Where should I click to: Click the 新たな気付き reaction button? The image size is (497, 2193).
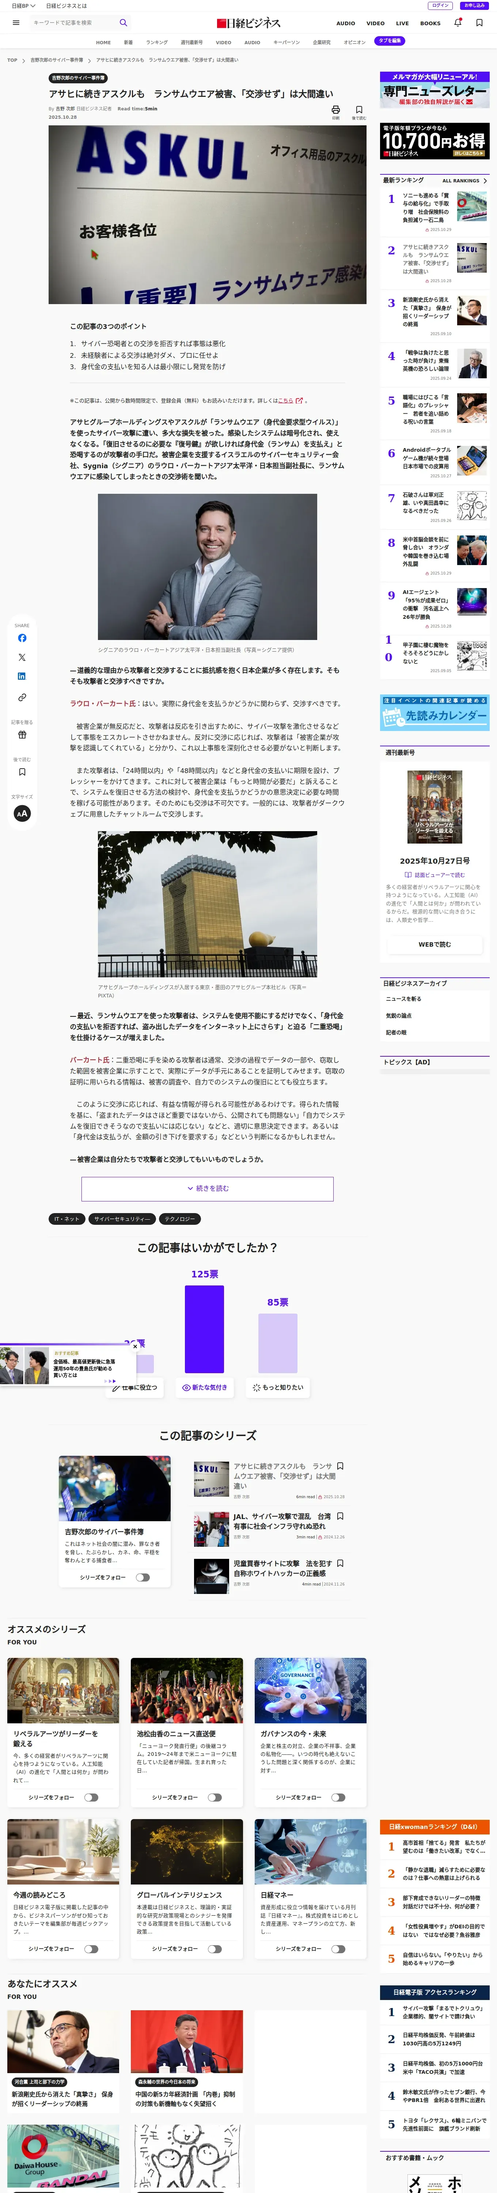pyautogui.click(x=205, y=1388)
